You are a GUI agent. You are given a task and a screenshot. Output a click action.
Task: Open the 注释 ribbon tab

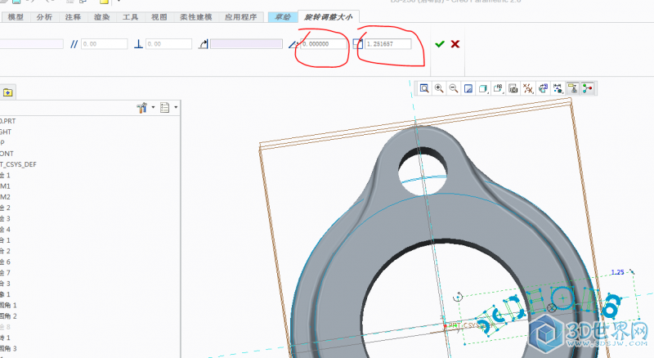click(73, 17)
